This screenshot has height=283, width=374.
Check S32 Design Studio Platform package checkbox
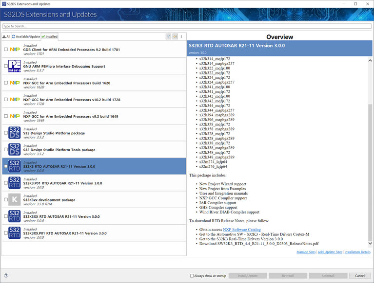click(6, 133)
